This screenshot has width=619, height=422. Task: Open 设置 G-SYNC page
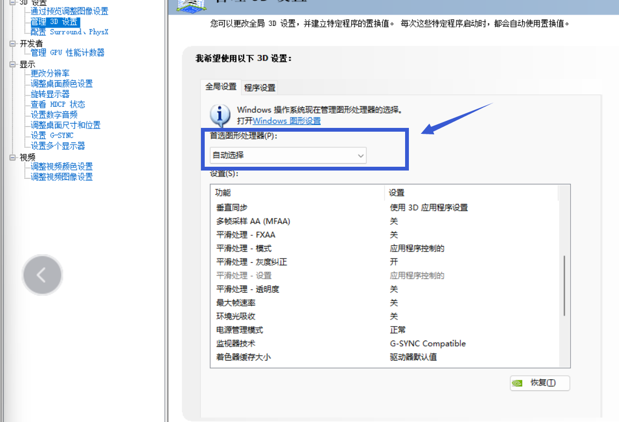pos(52,135)
